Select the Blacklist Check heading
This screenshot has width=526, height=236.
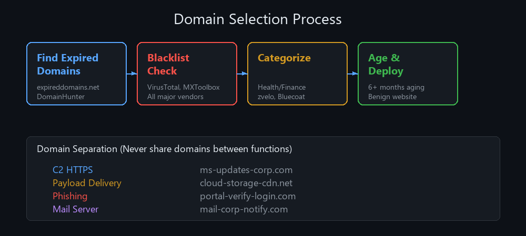tap(168, 65)
